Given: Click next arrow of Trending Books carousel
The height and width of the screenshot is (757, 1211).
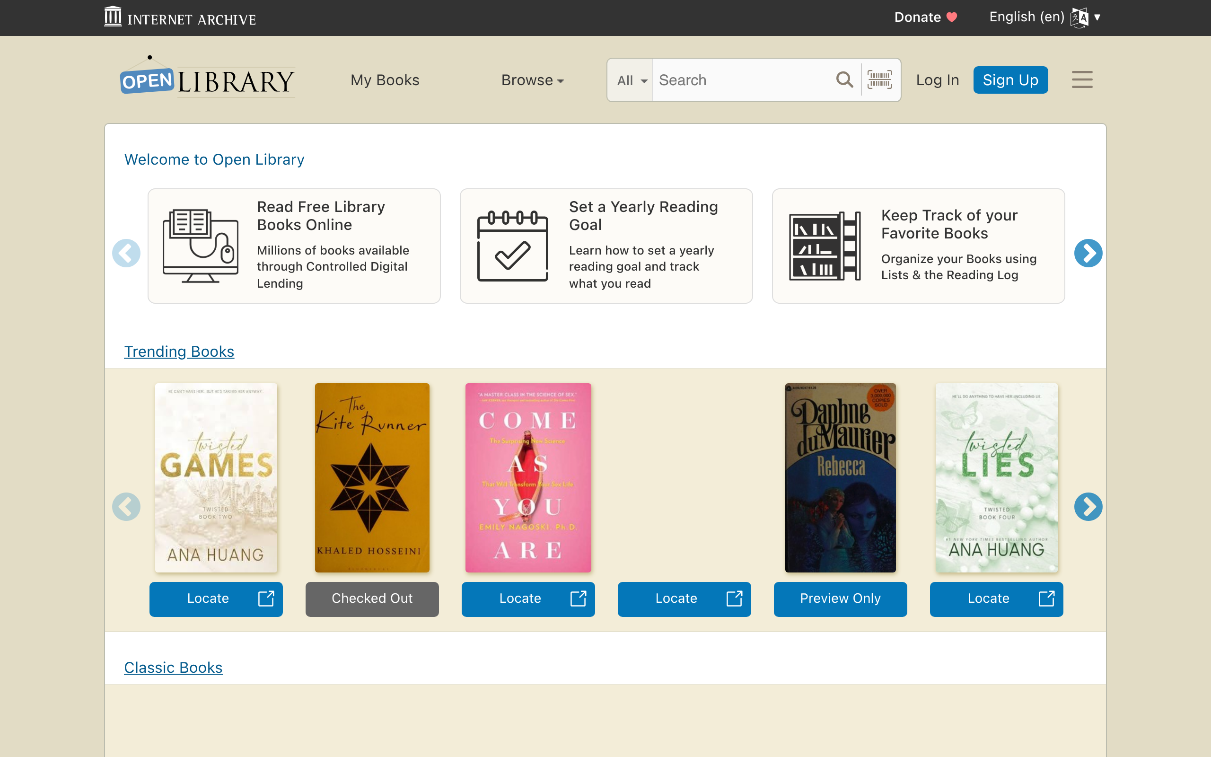Looking at the screenshot, I should 1088,507.
